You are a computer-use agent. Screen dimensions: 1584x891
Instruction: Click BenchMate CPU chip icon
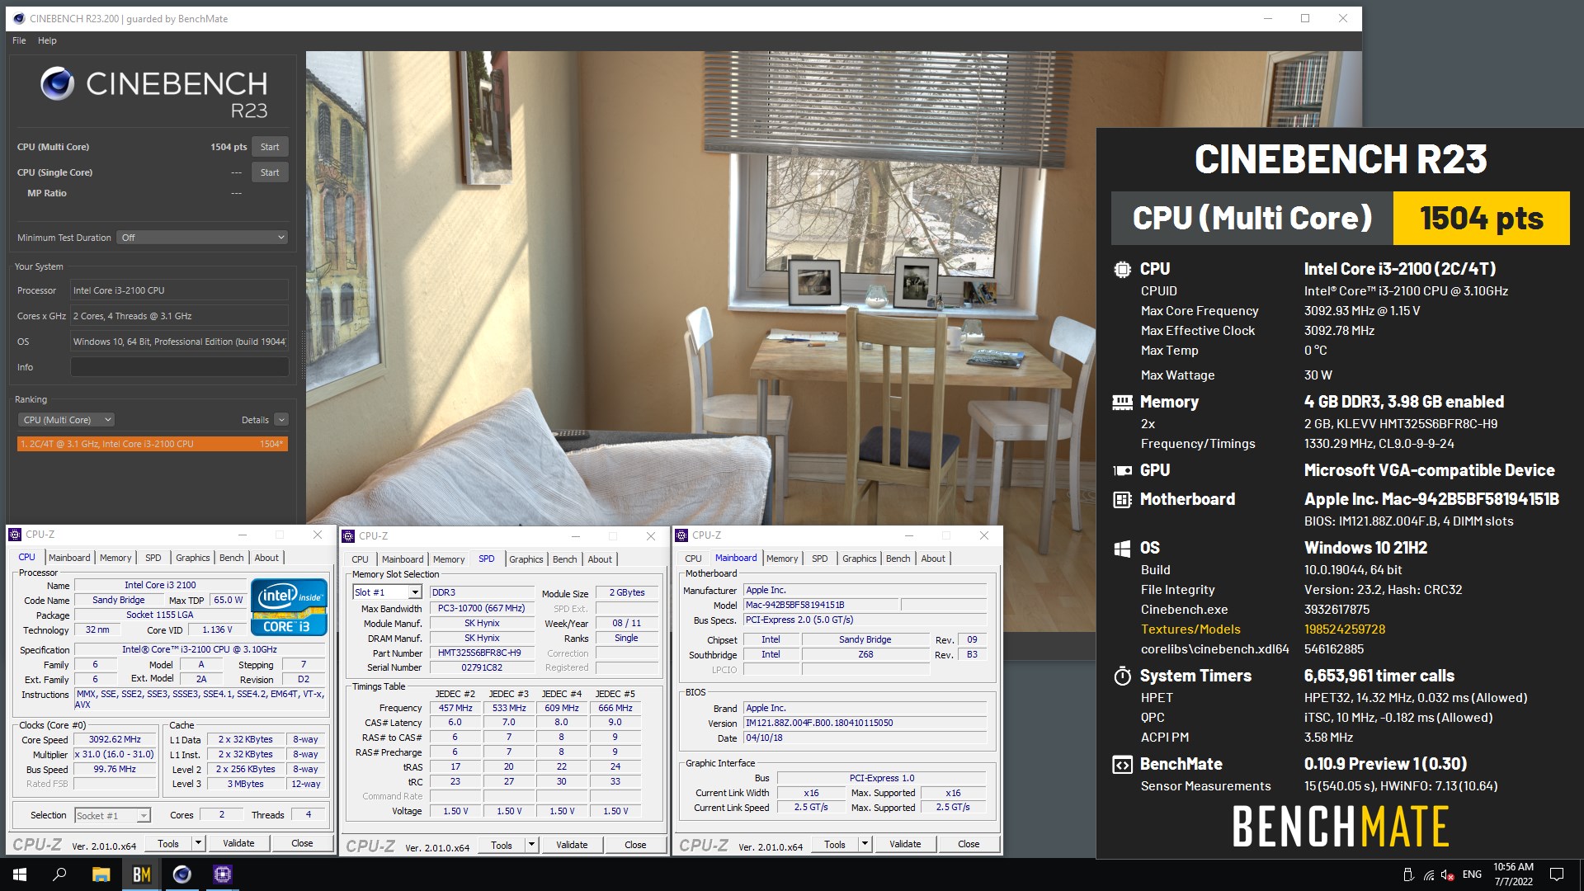click(1122, 269)
